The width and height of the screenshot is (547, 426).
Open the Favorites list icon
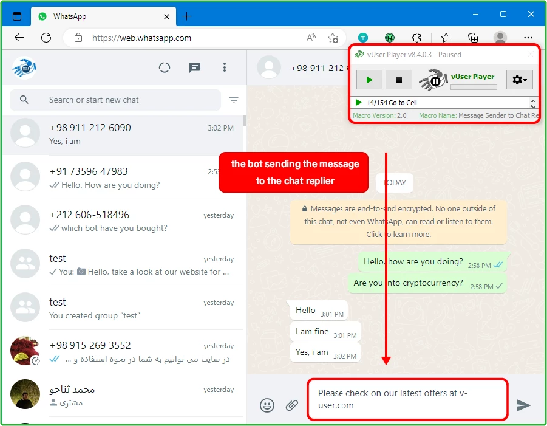(x=446, y=37)
